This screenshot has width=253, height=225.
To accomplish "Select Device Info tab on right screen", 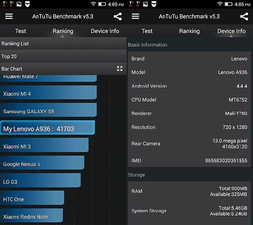I will pos(232,31).
